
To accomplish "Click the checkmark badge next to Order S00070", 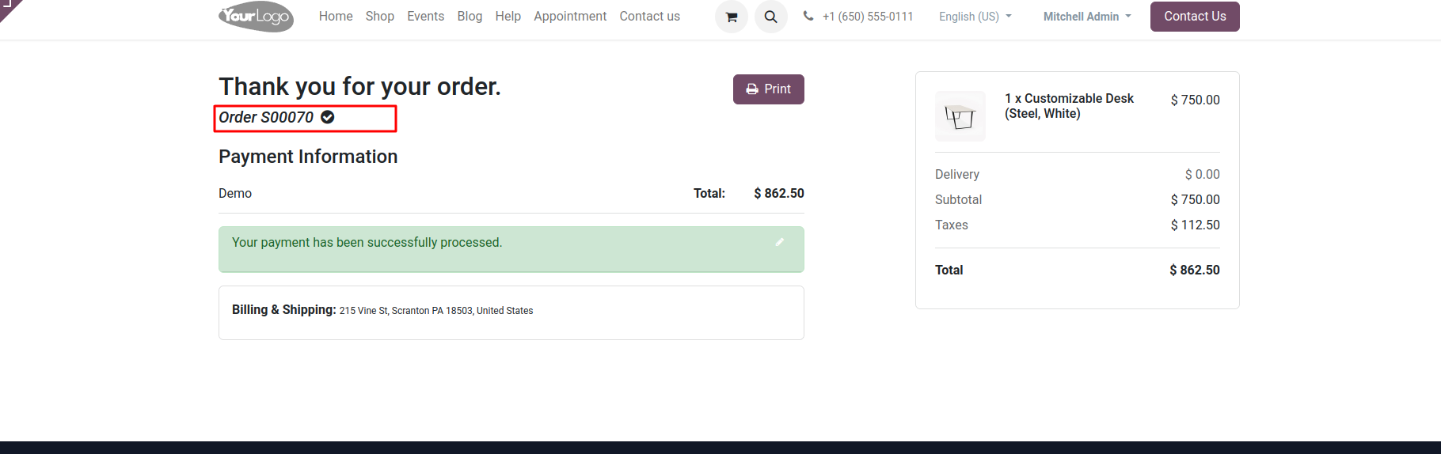I will (328, 117).
